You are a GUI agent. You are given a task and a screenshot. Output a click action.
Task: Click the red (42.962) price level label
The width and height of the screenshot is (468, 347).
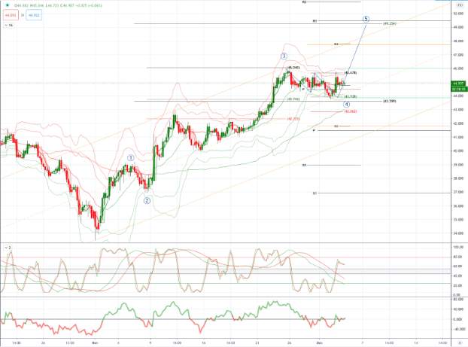click(x=351, y=111)
